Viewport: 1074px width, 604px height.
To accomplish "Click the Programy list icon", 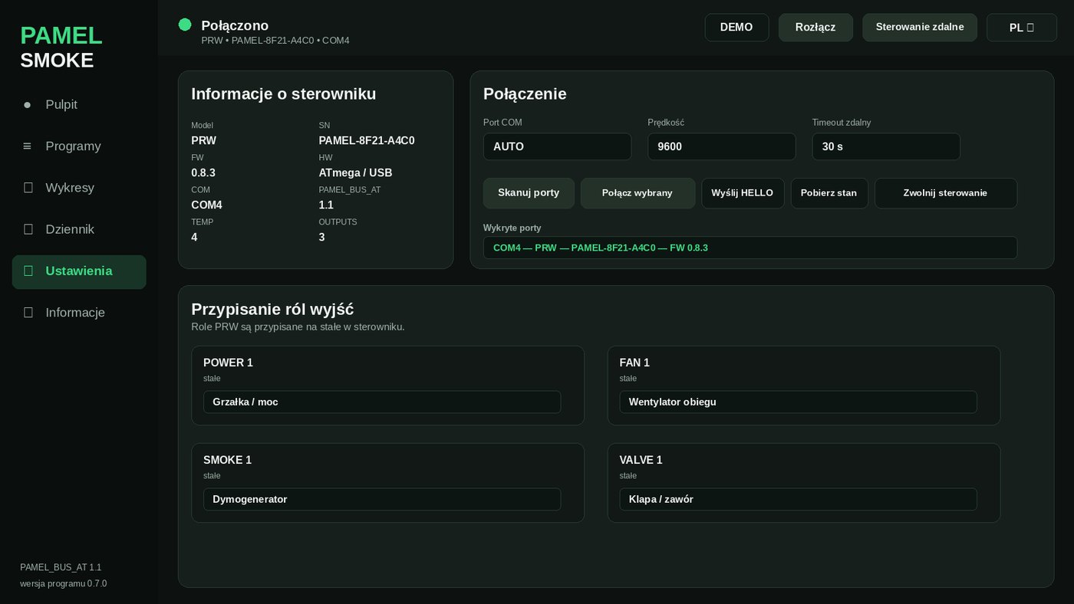I will 28,146.
